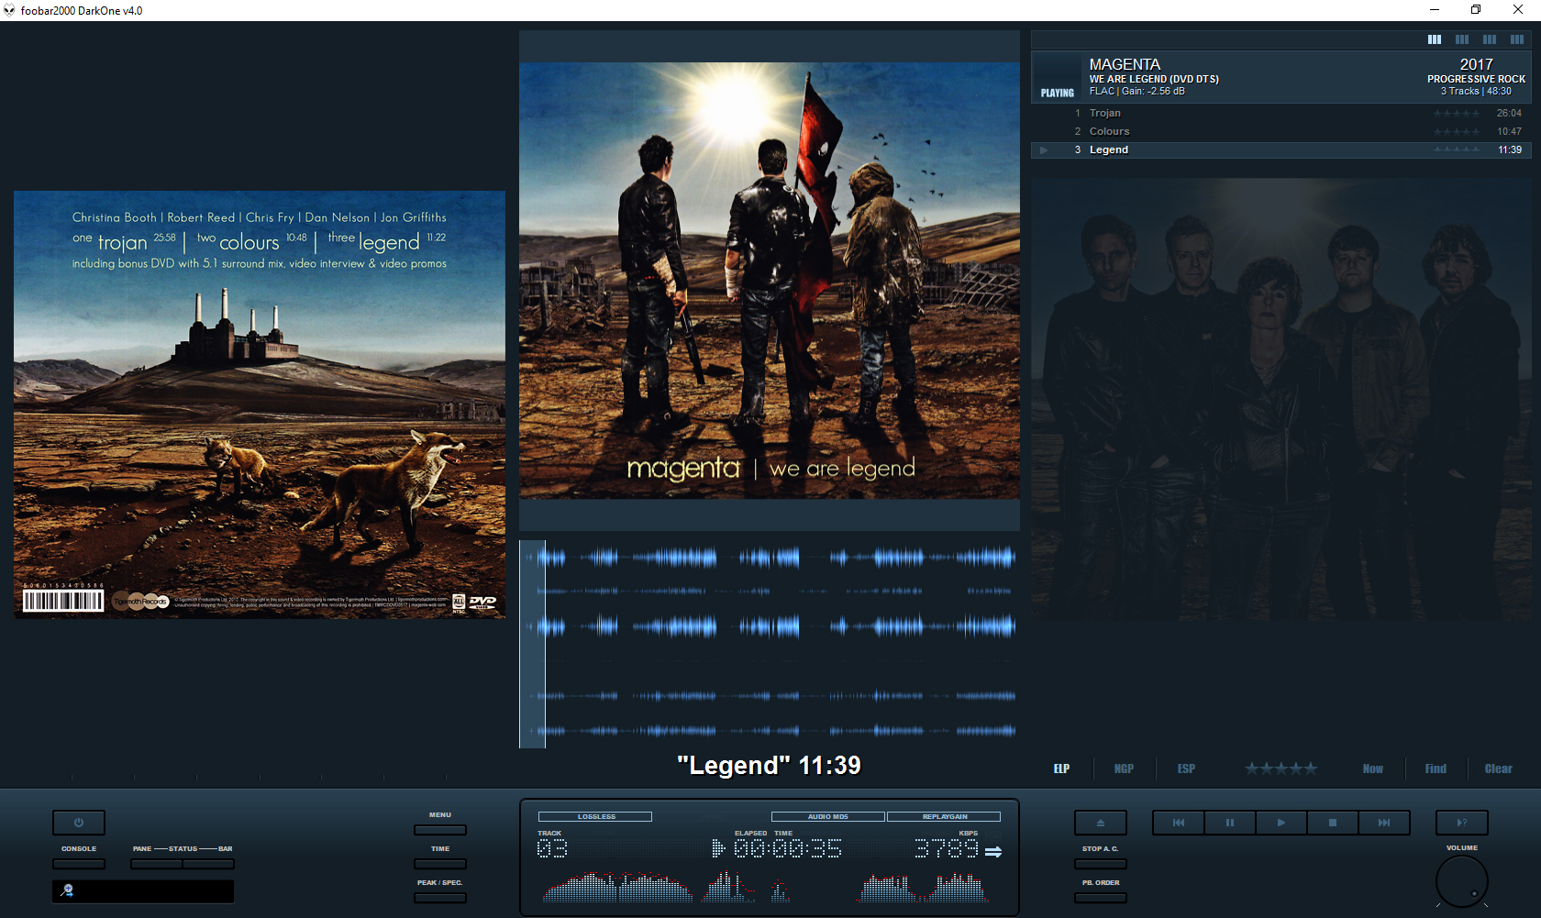Click the elapsed time readout 00:00:35
1541x918 pixels.
[x=787, y=848]
